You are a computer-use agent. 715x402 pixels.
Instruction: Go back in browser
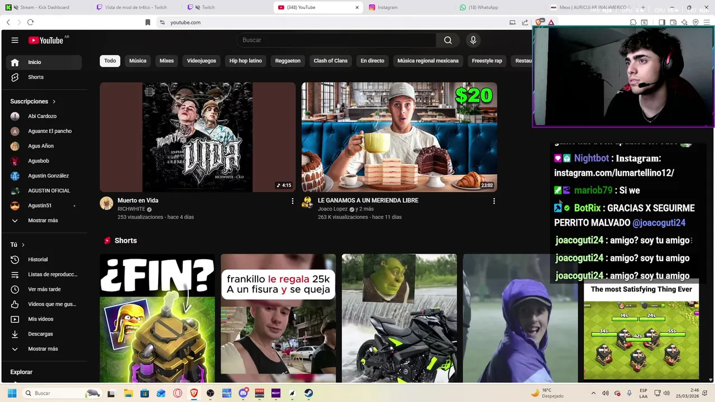click(8, 22)
